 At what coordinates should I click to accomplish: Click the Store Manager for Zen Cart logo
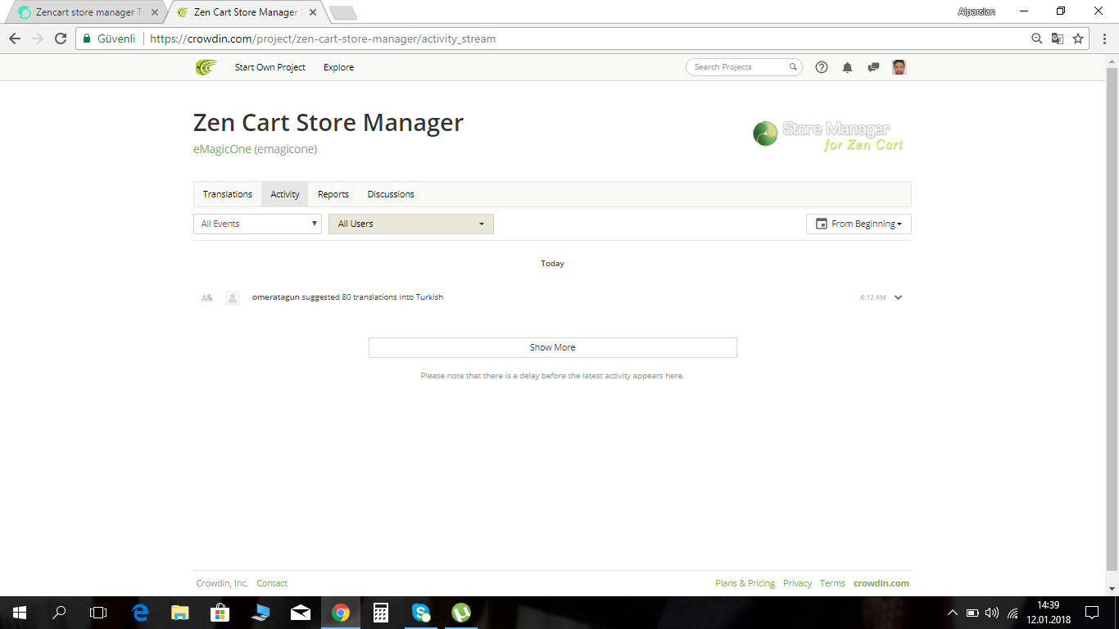(x=828, y=135)
